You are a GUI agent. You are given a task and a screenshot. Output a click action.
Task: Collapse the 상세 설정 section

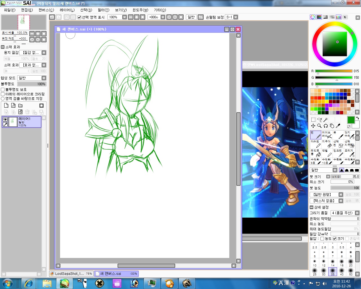312,207
